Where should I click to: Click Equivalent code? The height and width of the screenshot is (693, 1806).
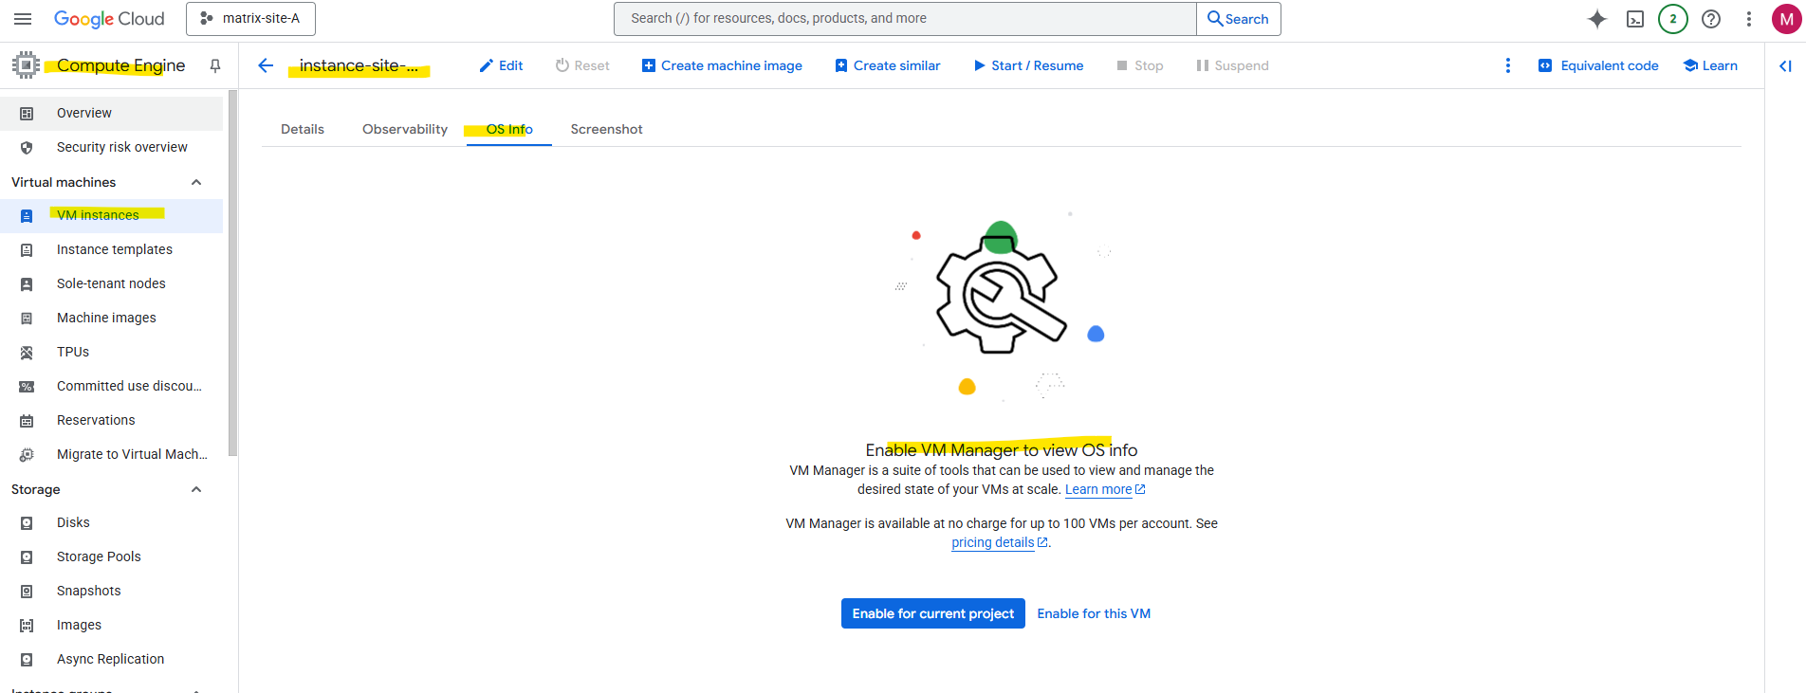pyautogui.click(x=1598, y=65)
